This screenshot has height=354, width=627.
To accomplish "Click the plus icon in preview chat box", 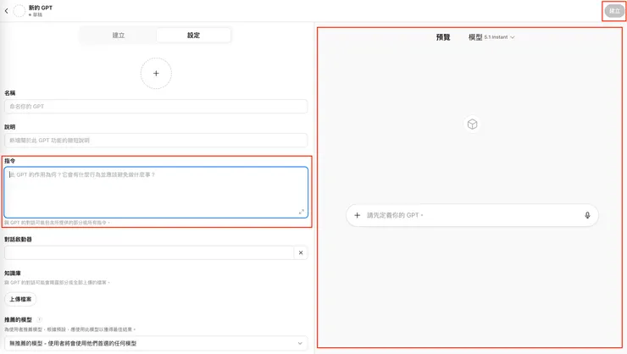I will point(357,215).
